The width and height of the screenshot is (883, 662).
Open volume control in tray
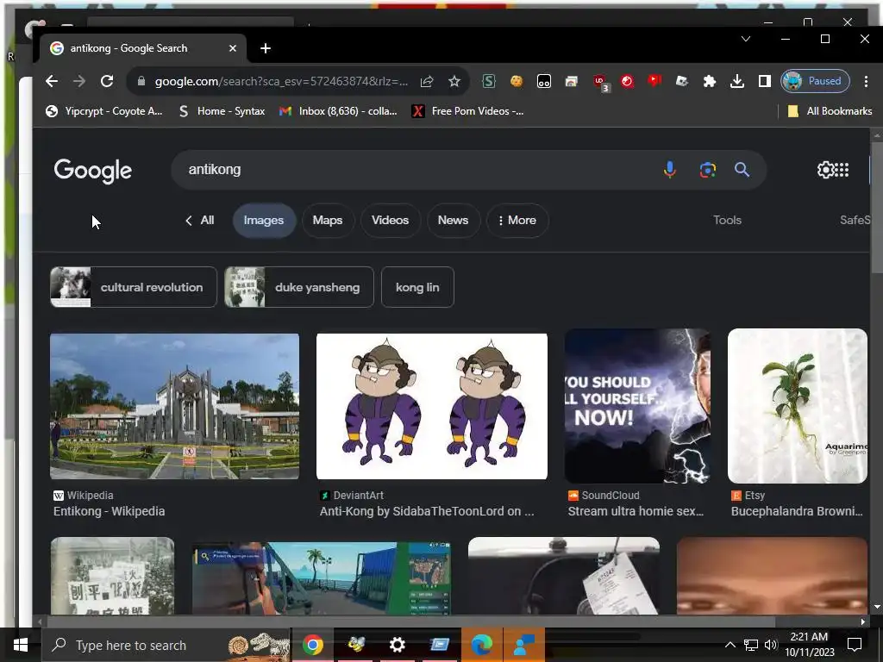click(x=770, y=645)
